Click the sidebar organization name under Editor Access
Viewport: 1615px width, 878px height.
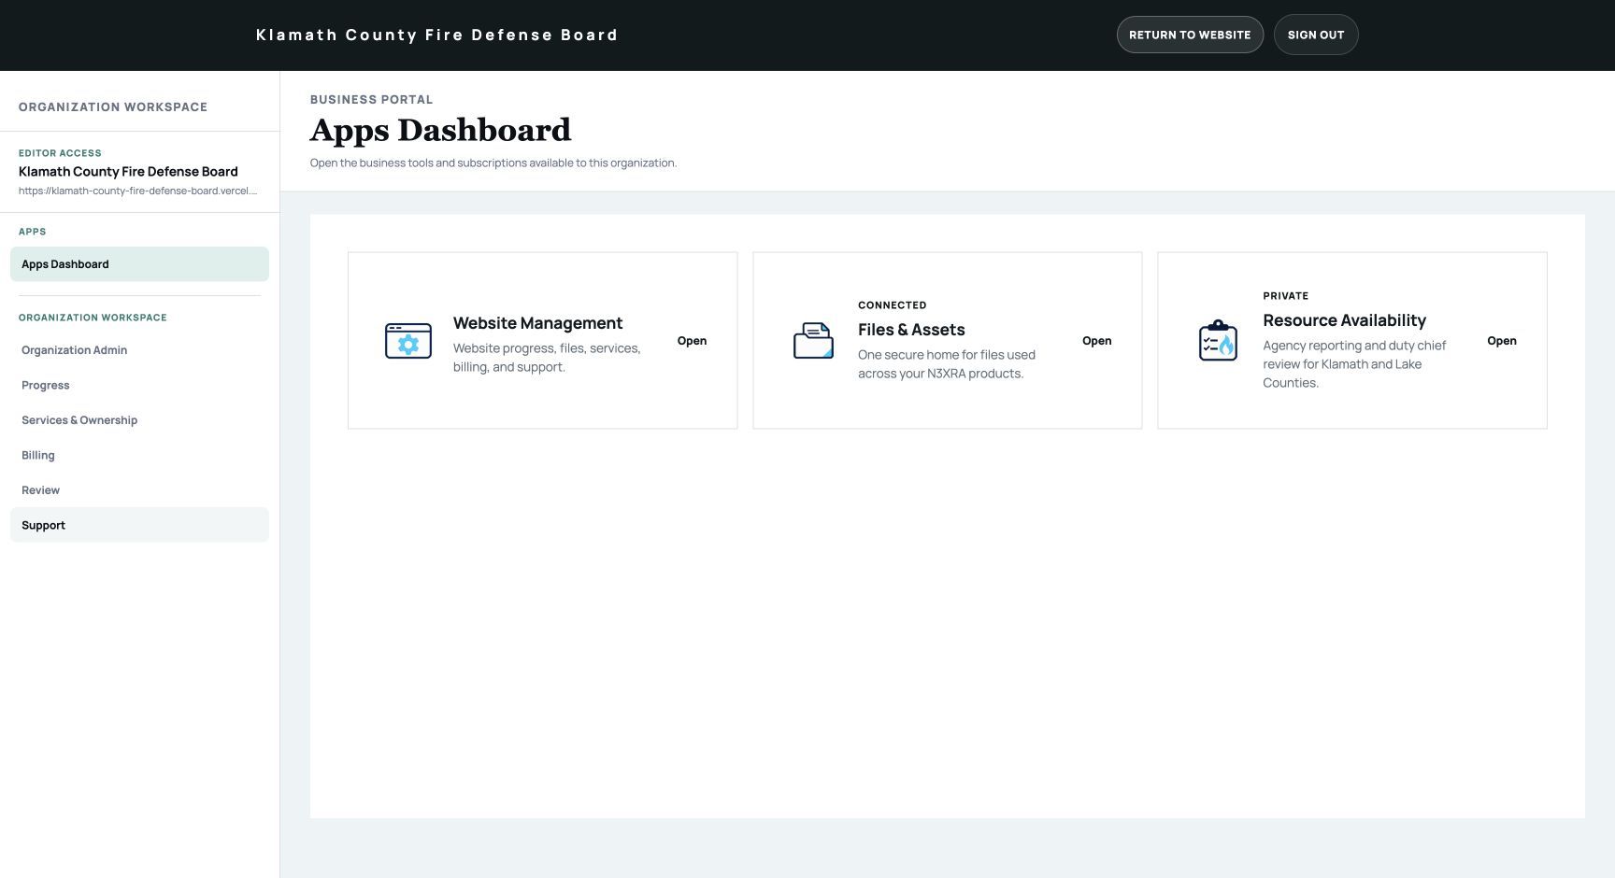pyautogui.click(x=128, y=172)
